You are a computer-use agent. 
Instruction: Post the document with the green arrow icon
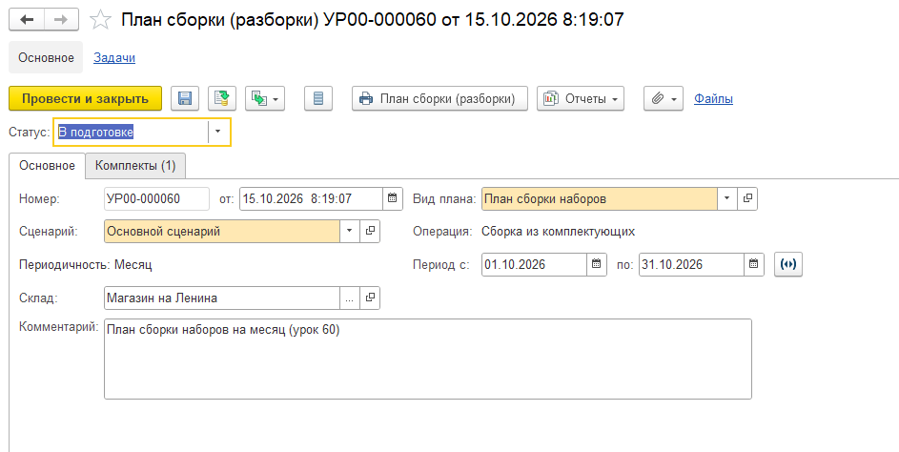[x=221, y=98]
